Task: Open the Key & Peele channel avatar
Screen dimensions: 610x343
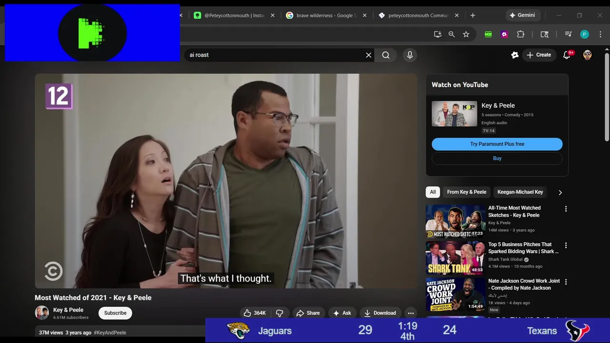Action: coord(42,313)
